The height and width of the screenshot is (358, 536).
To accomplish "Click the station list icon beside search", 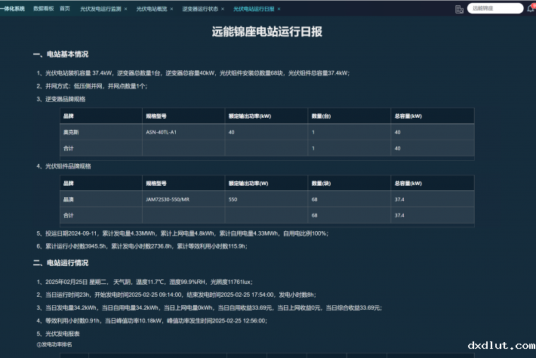I will click(459, 9).
